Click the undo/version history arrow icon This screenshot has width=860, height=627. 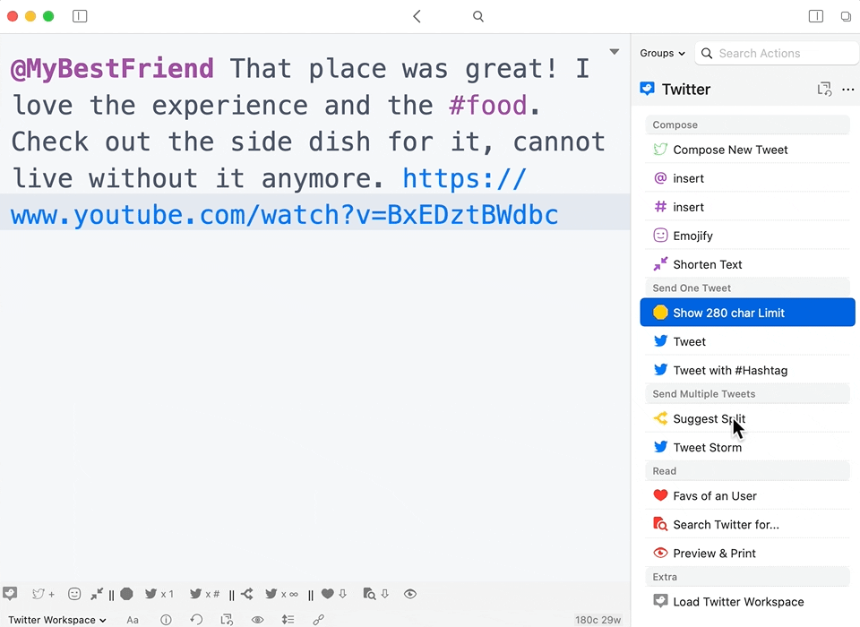tap(196, 620)
